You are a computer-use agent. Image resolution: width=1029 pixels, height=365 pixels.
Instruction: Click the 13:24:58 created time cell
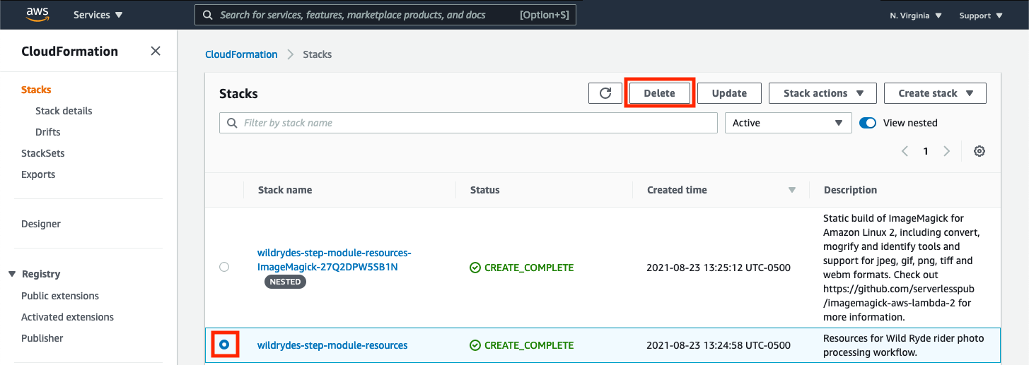(x=719, y=345)
